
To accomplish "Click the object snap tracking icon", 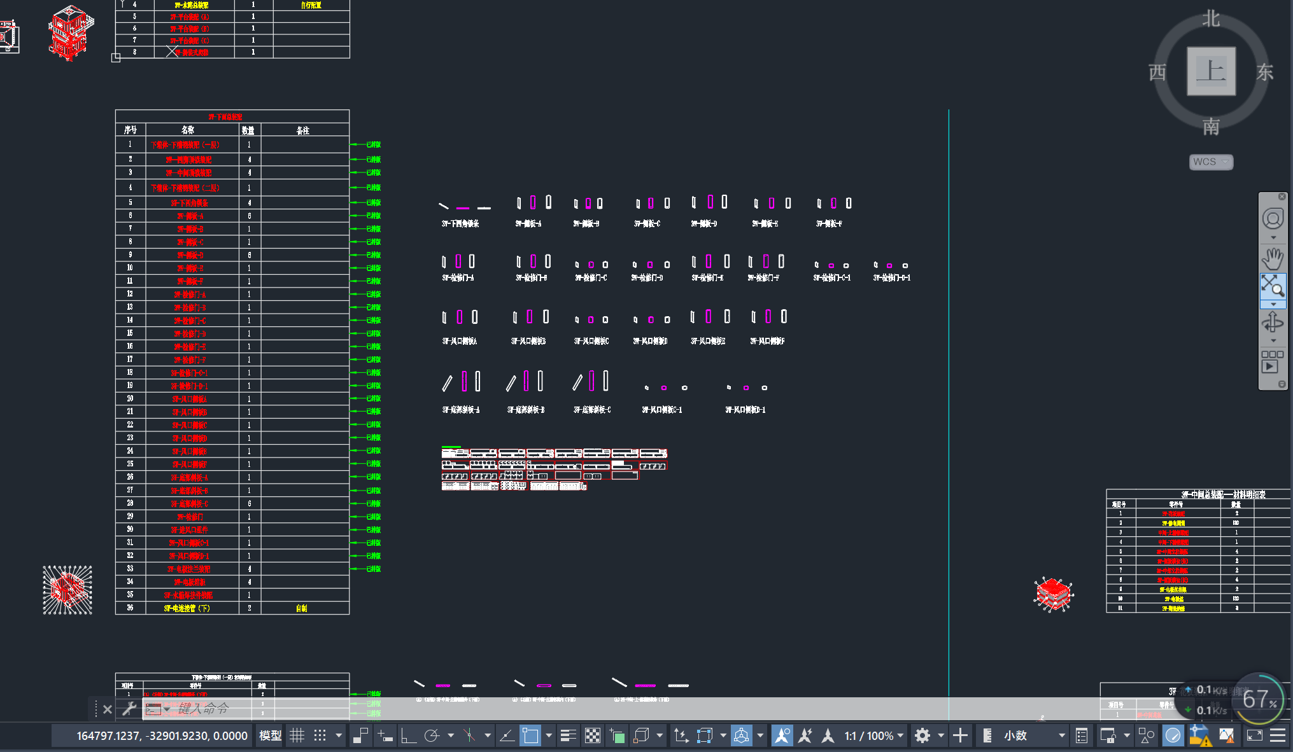I will (507, 736).
